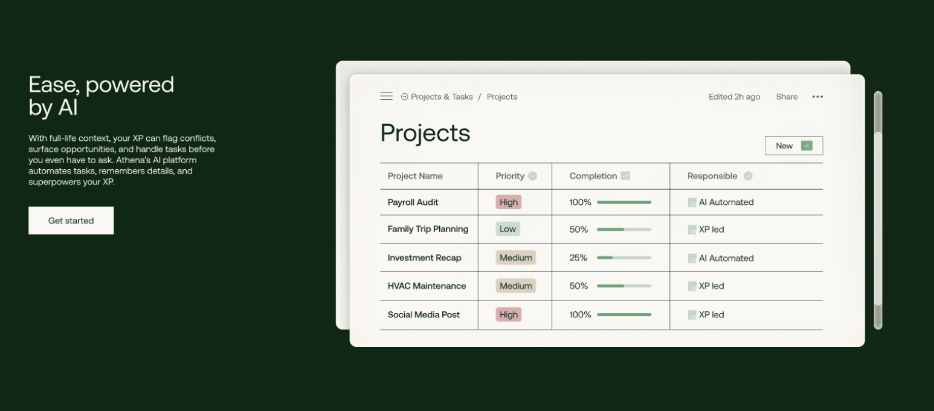Click 50% in Family Trip Planning row
934x411 pixels.
(579, 230)
